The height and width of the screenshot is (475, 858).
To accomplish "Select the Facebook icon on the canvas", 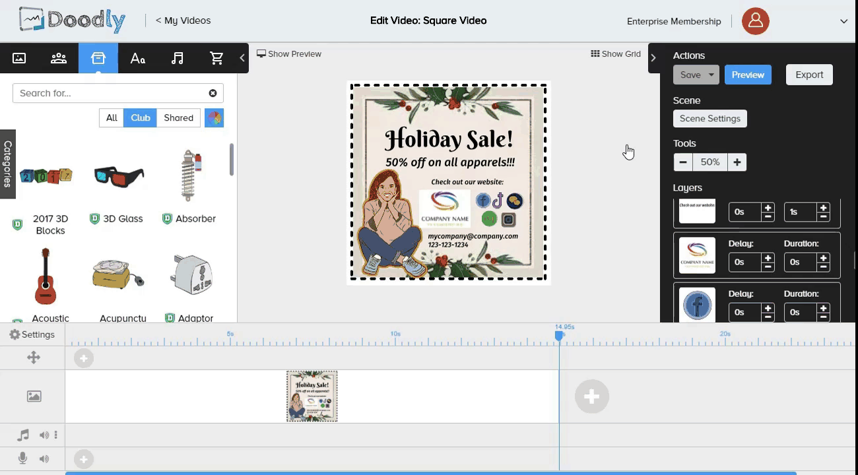I will [483, 201].
